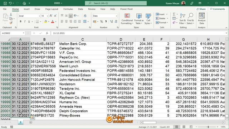Viewport: 229px width, 129px height.
Task: Click Increase Font Size icon
Action: click(x=51, y=16)
